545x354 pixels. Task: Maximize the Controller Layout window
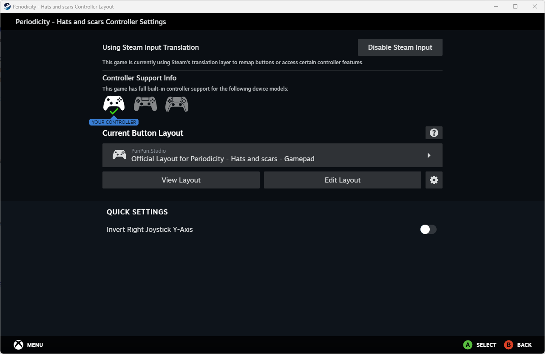click(x=515, y=6)
